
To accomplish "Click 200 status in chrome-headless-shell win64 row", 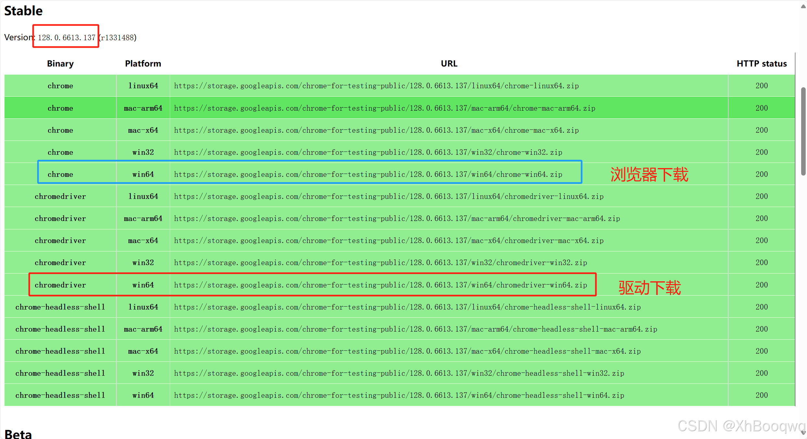I will pyautogui.click(x=762, y=395).
